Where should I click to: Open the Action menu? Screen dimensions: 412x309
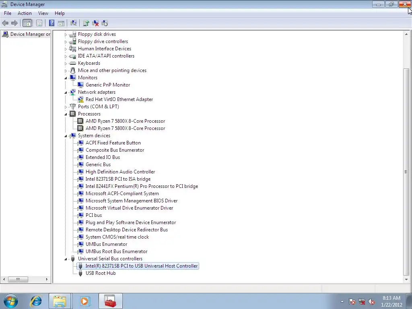(25, 13)
